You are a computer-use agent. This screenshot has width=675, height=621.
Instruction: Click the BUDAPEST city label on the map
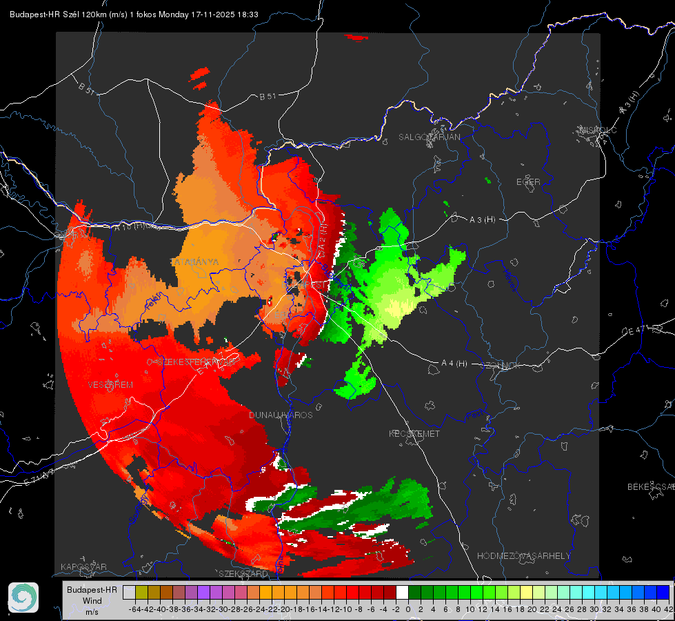[304, 285]
